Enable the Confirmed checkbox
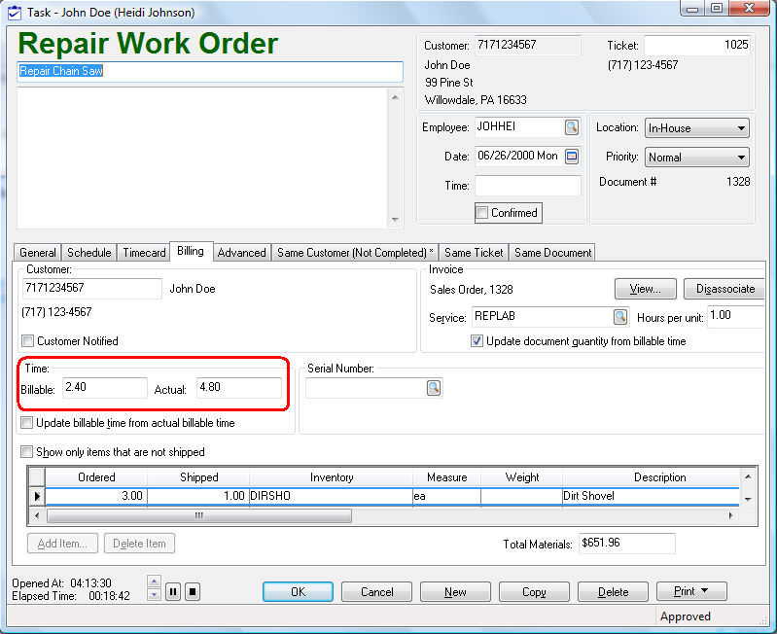This screenshot has height=634, width=777. point(481,213)
